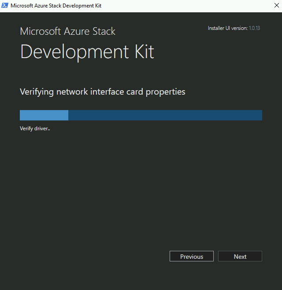Screen dimensions: 282x290
Task: Click the word 'network' in the status heading
Action: pyautogui.click(x=72, y=92)
